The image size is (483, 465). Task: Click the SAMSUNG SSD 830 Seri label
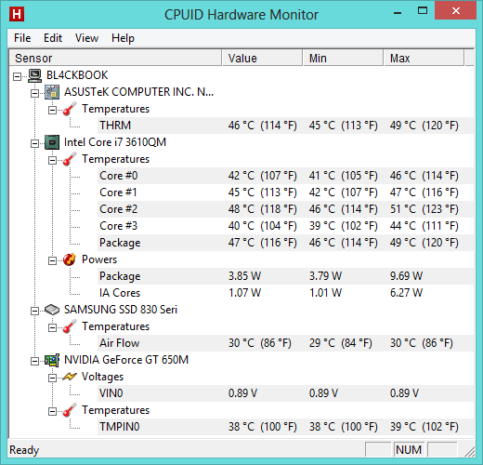(121, 310)
